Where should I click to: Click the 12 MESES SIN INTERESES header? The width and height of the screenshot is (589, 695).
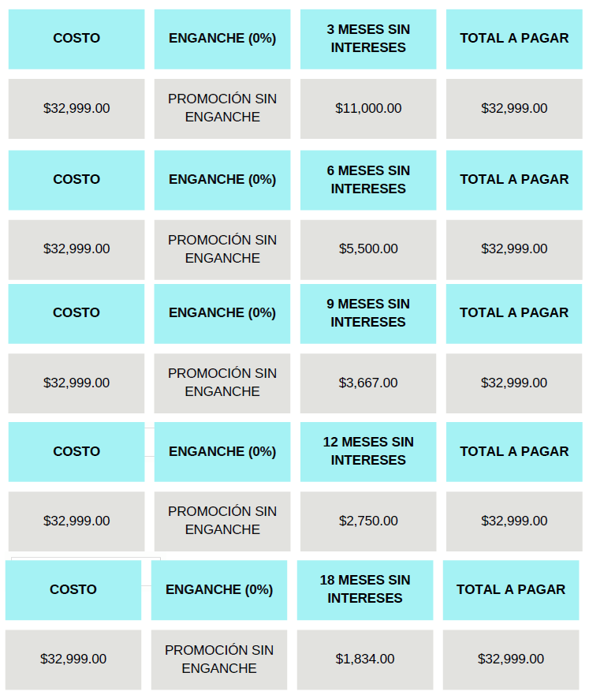coord(368,452)
